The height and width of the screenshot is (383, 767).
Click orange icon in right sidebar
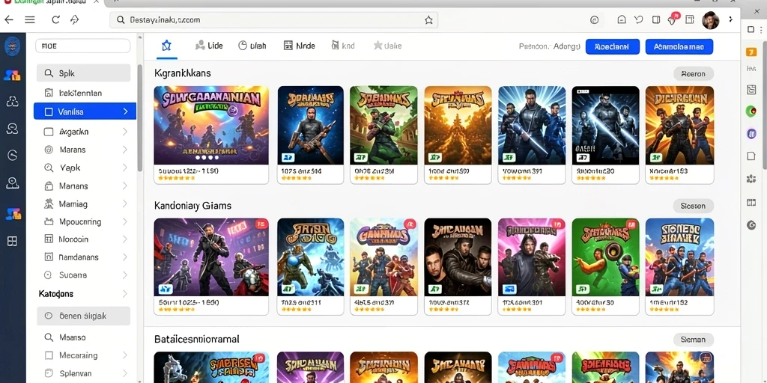(x=751, y=52)
